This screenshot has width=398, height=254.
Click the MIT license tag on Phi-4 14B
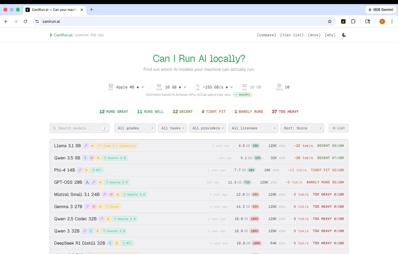pos(97,170)
